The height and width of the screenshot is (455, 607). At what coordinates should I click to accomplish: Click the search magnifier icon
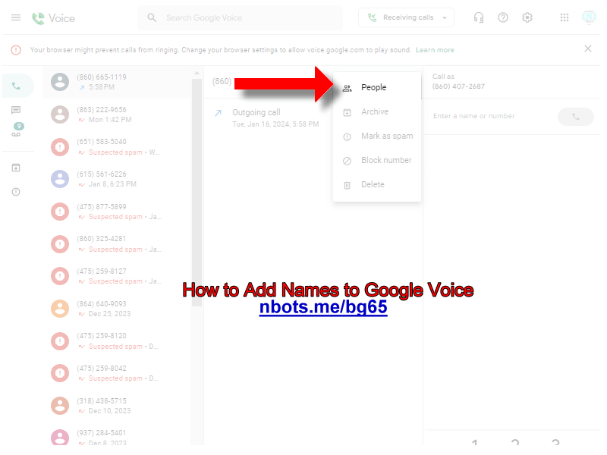152,17
